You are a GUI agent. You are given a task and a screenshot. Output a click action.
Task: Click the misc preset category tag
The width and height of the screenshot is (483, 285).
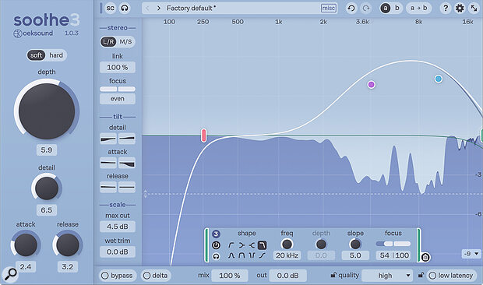(x=329, y=9)
